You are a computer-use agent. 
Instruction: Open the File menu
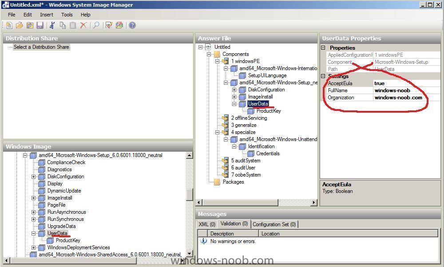tap(12, 15)
